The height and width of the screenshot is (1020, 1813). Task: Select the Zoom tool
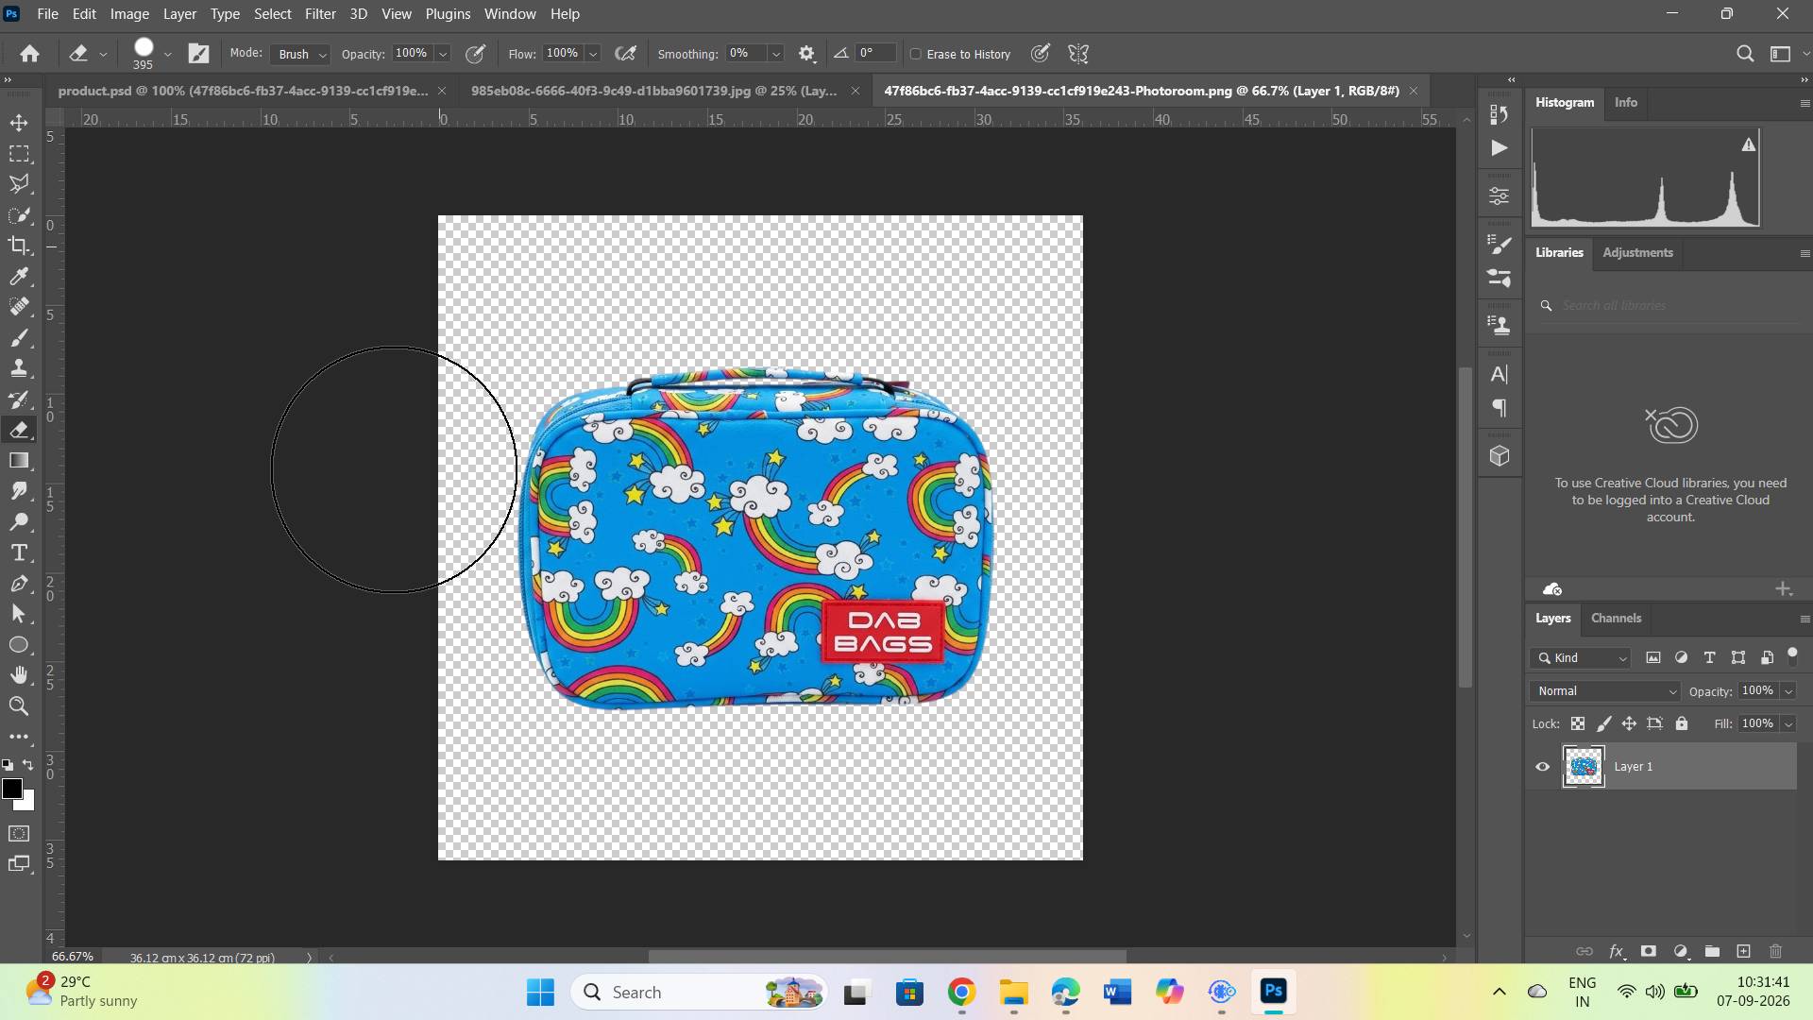click(x=19, y=705)
